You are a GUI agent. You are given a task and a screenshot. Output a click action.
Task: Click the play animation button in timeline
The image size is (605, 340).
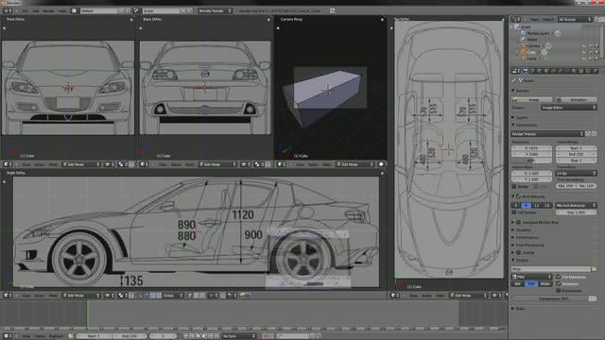(204, 336)
